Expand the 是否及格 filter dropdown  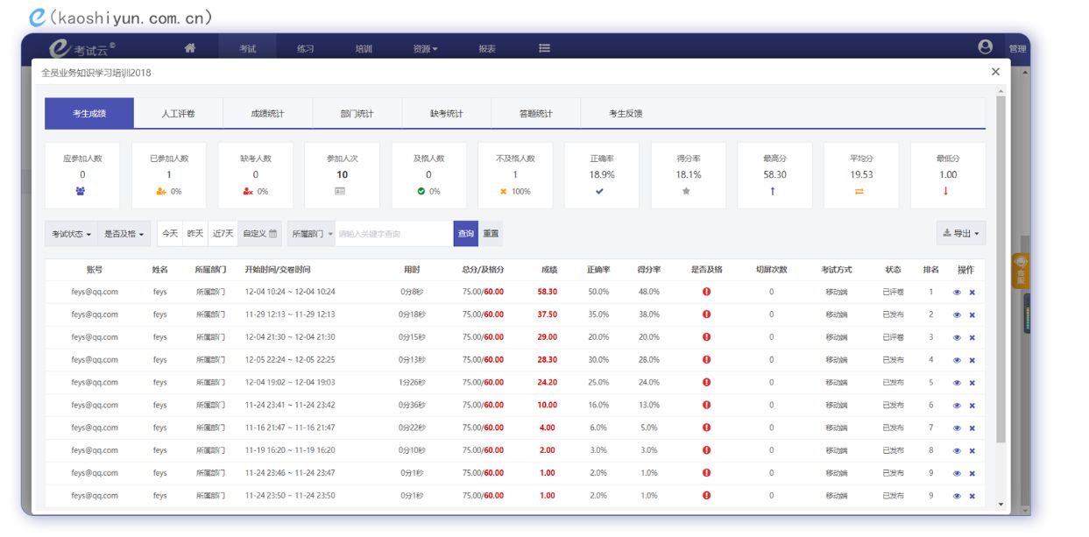[124, 234]
